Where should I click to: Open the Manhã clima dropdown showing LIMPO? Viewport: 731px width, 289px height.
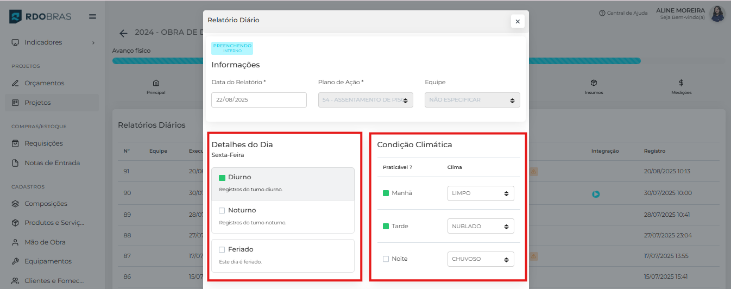480,193
